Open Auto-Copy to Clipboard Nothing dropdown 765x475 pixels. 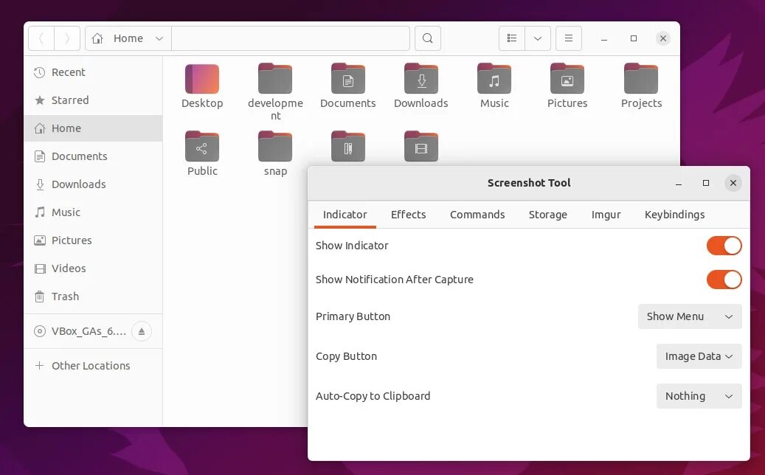point(699,396)
